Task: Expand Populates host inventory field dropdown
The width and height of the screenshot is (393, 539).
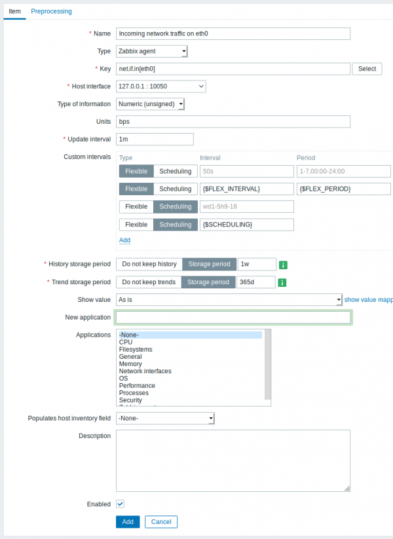Action: click(x=165, y=418)
